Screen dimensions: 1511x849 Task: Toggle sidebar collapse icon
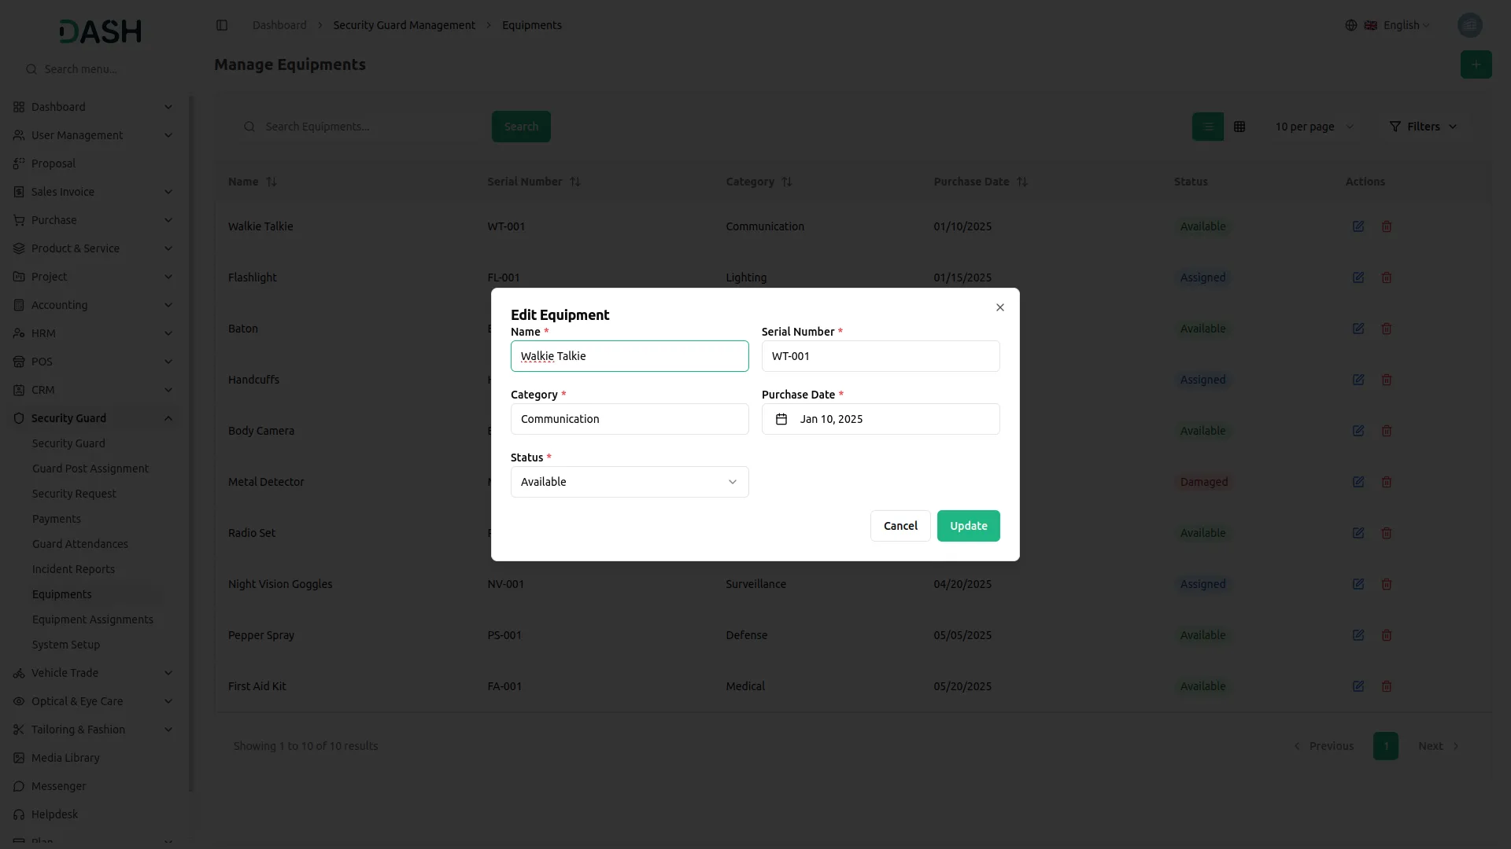click(x=222, y=25)
